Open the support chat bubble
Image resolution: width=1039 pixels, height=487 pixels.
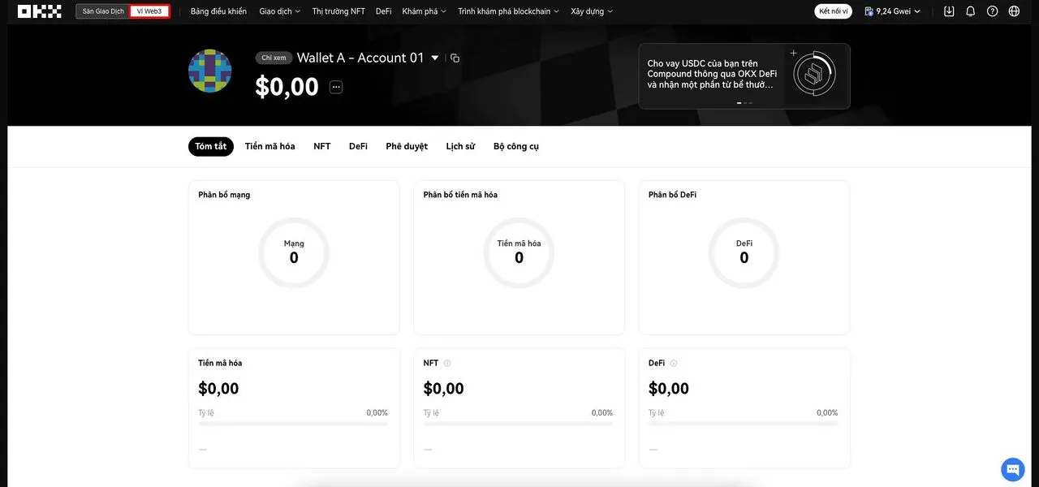point(1012,469)
